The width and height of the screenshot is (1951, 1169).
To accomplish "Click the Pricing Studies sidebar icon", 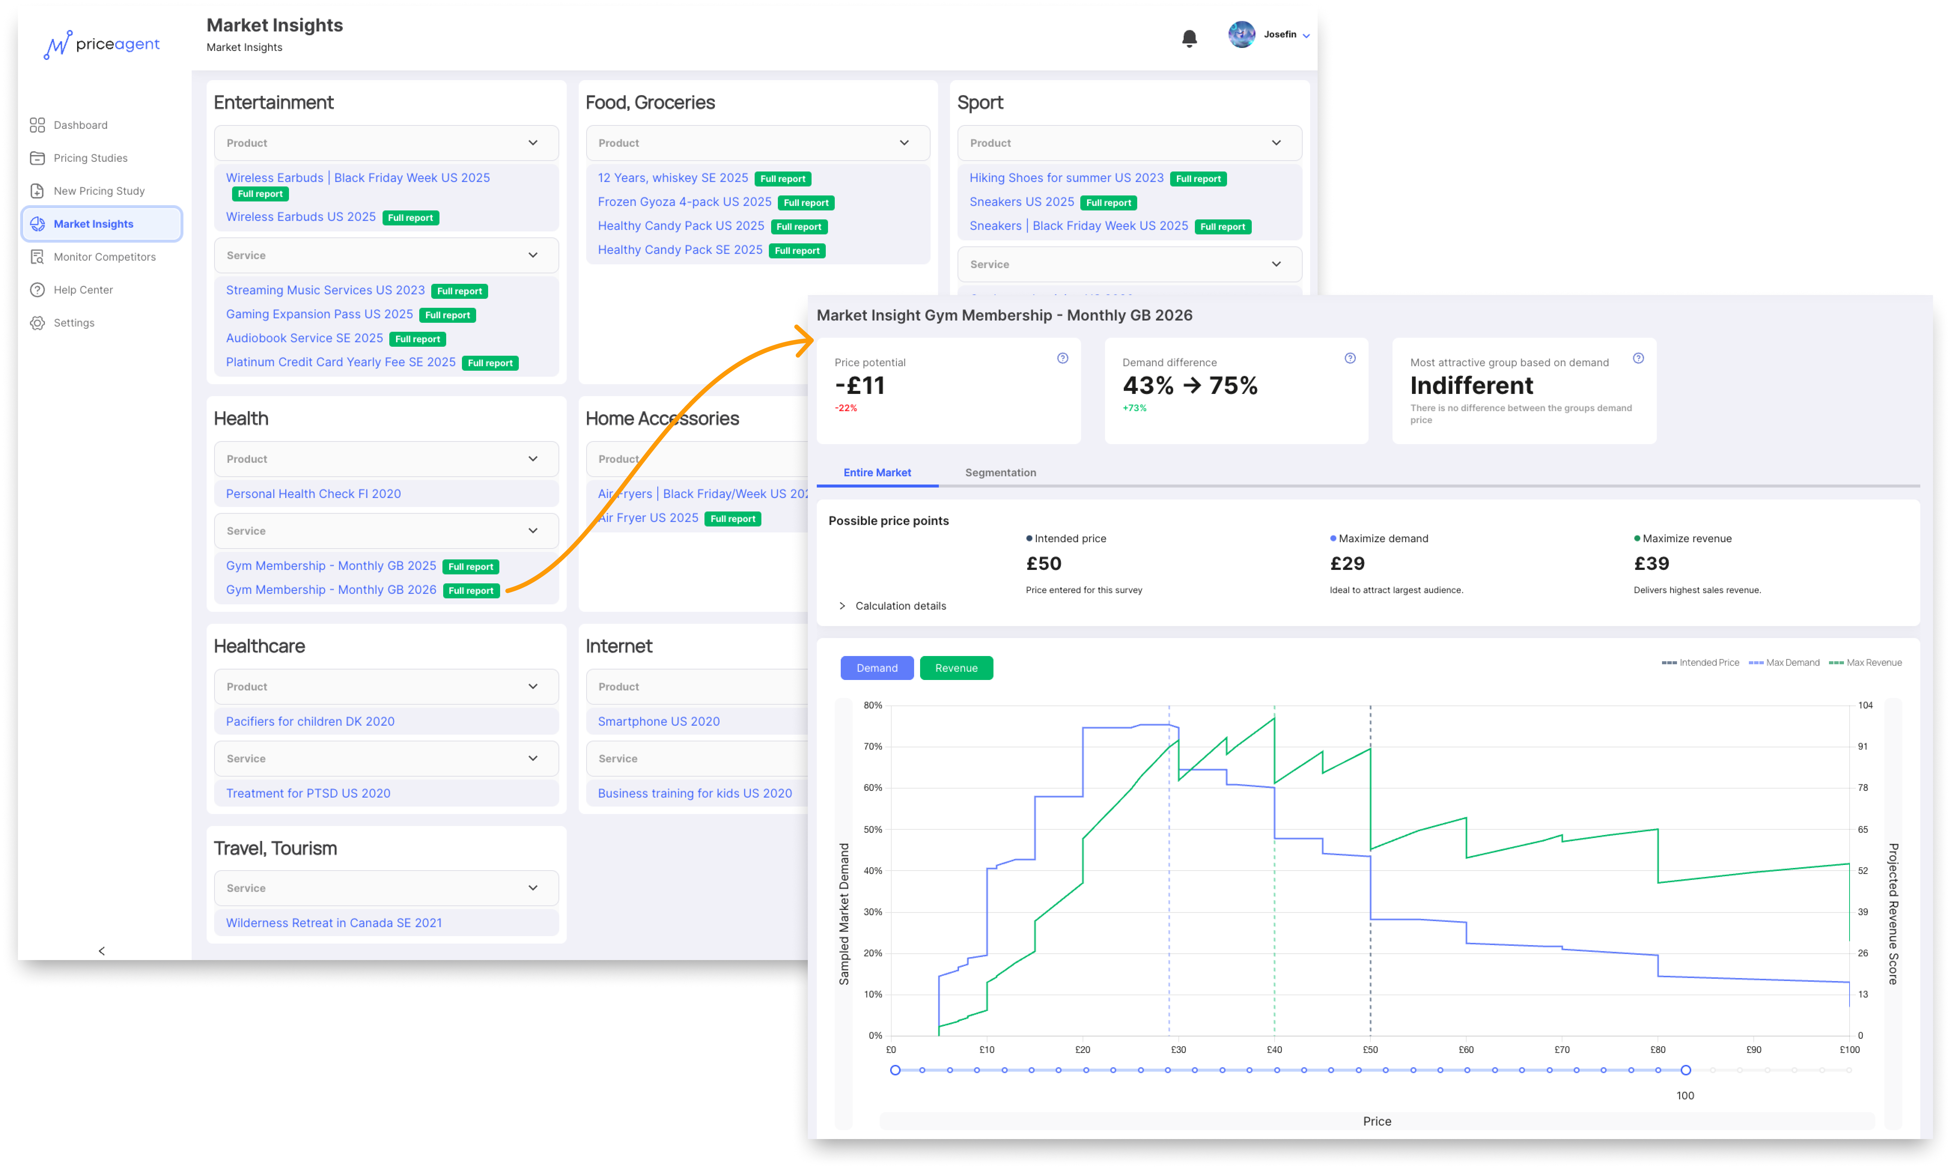I will (x=37, y=158).
